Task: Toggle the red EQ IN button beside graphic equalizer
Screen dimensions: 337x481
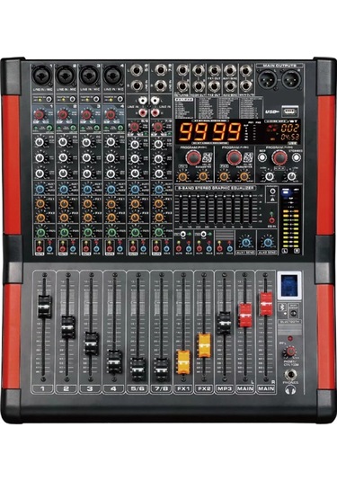Action: pos(271,220)
